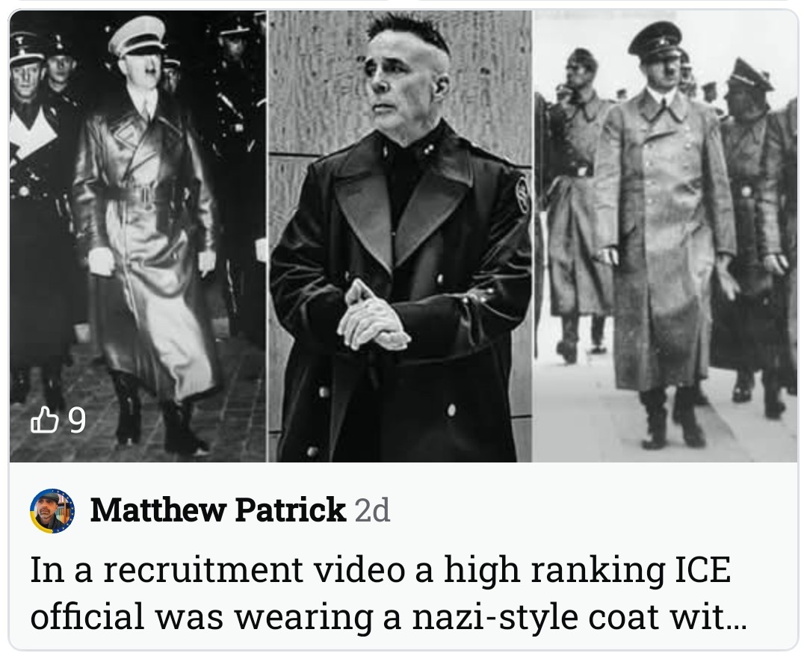Open the right photo of marching soldiers
The image size is (807, 653).
(665, 236)
